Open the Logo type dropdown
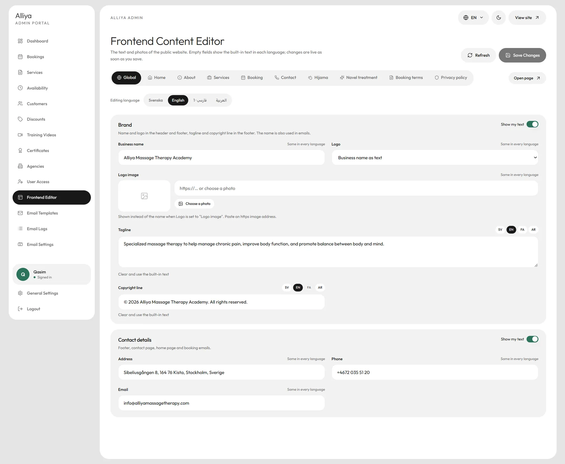The height and width of the screenshot is (464, 565). (x=435, y=158)
